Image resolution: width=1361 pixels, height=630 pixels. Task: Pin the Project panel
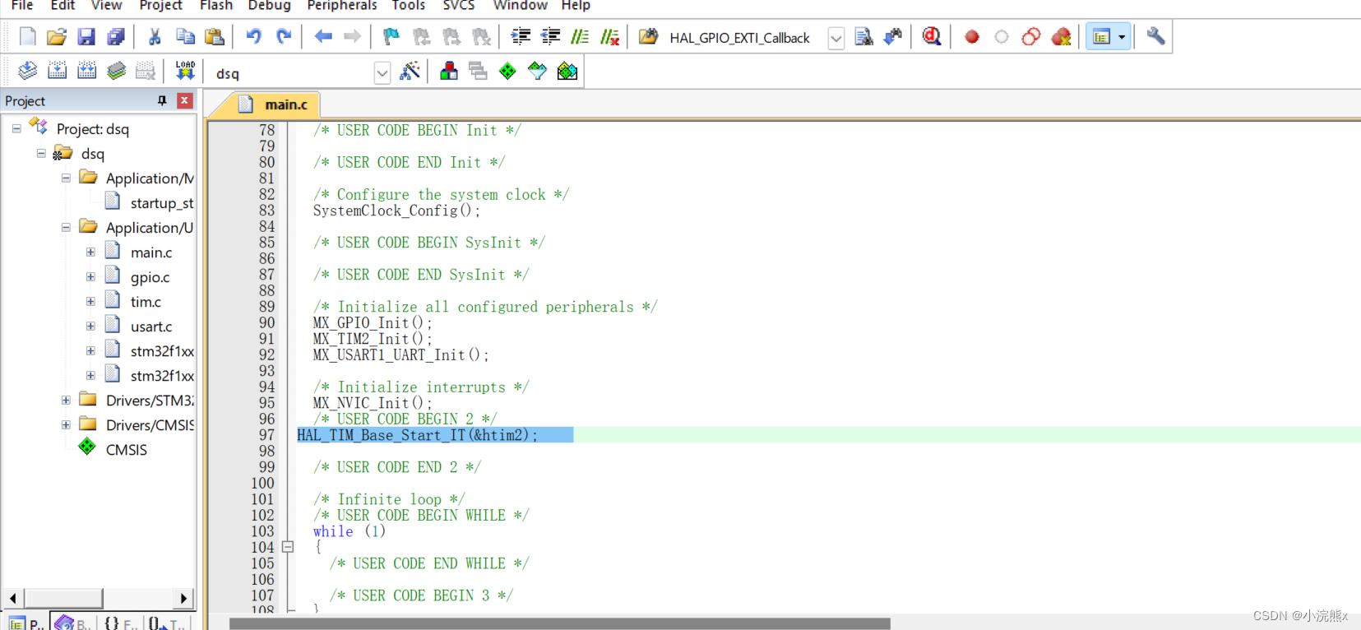pyautogui.click(x=162, y=100)
